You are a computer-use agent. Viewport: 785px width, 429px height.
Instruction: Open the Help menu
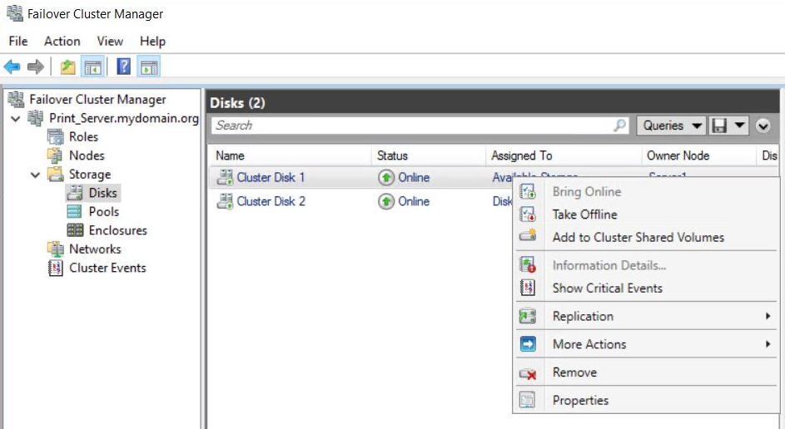pyautogui.click(x=152, y=41)
